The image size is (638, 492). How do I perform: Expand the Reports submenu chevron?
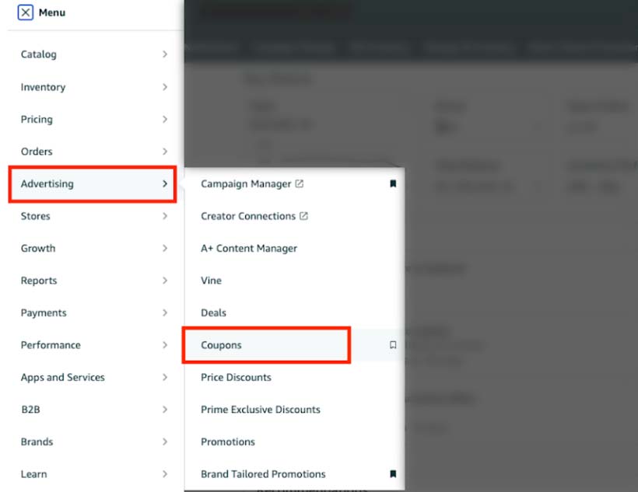(165, 281)
